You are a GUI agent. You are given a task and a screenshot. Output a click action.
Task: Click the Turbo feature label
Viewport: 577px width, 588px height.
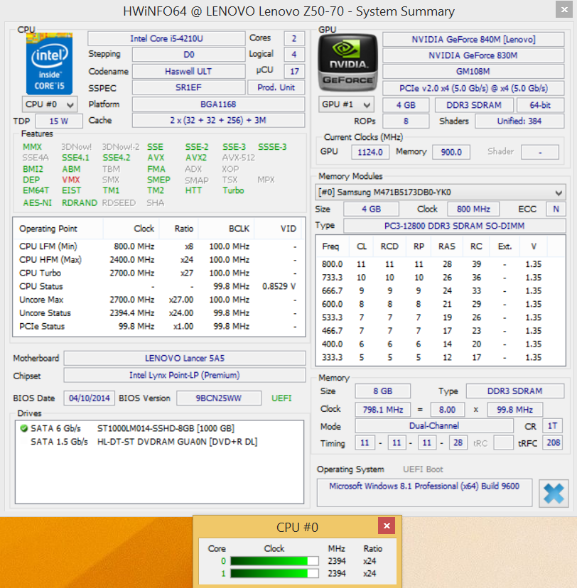(233, 190)
